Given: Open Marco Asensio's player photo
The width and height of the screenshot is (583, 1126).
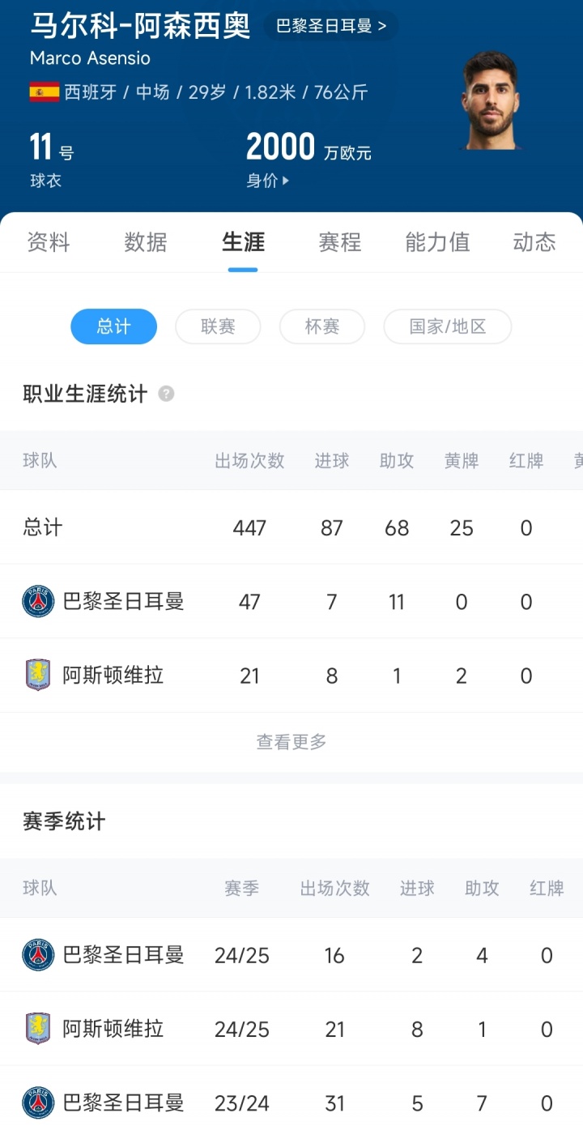Looking at the screenshot, I should point(491,100).
